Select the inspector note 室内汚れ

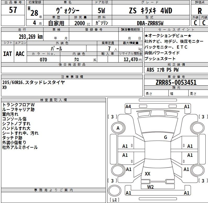tap(10, 114)
